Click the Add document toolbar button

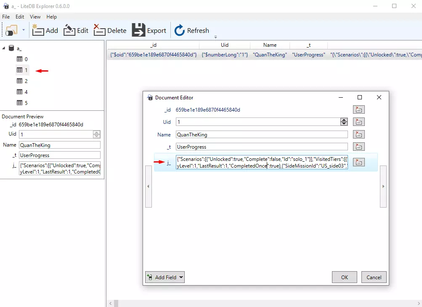click(x=45, y=30)
